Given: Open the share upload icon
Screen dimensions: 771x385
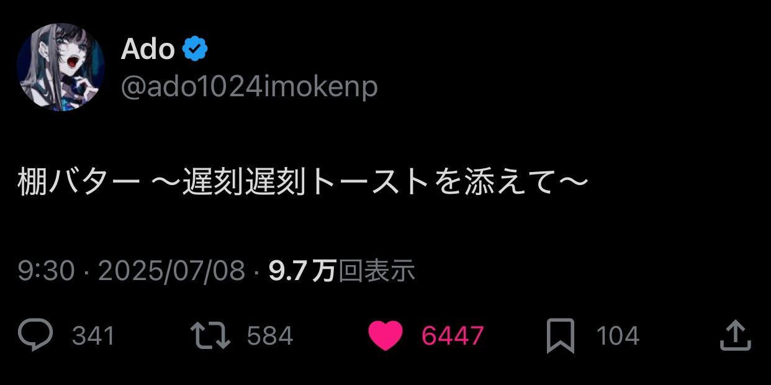Looking at the screenshot, I should [x=735, y=336].
